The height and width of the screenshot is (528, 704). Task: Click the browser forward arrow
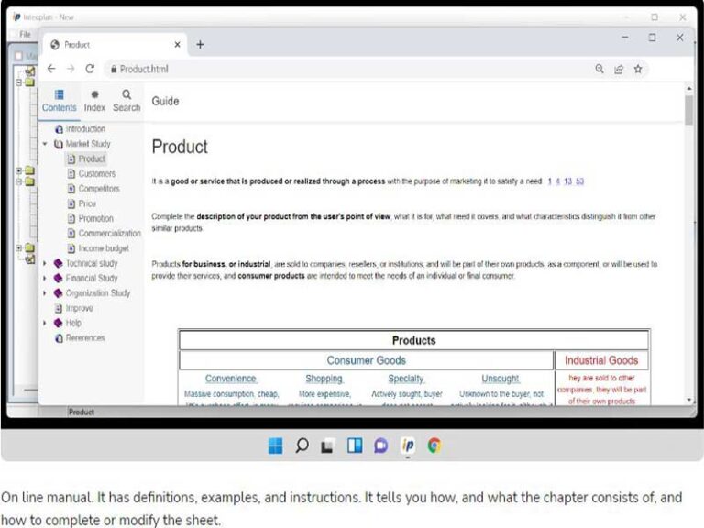[x=71, y=69]
